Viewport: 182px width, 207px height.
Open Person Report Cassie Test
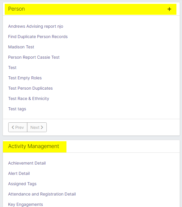click(x=34, y=57)
